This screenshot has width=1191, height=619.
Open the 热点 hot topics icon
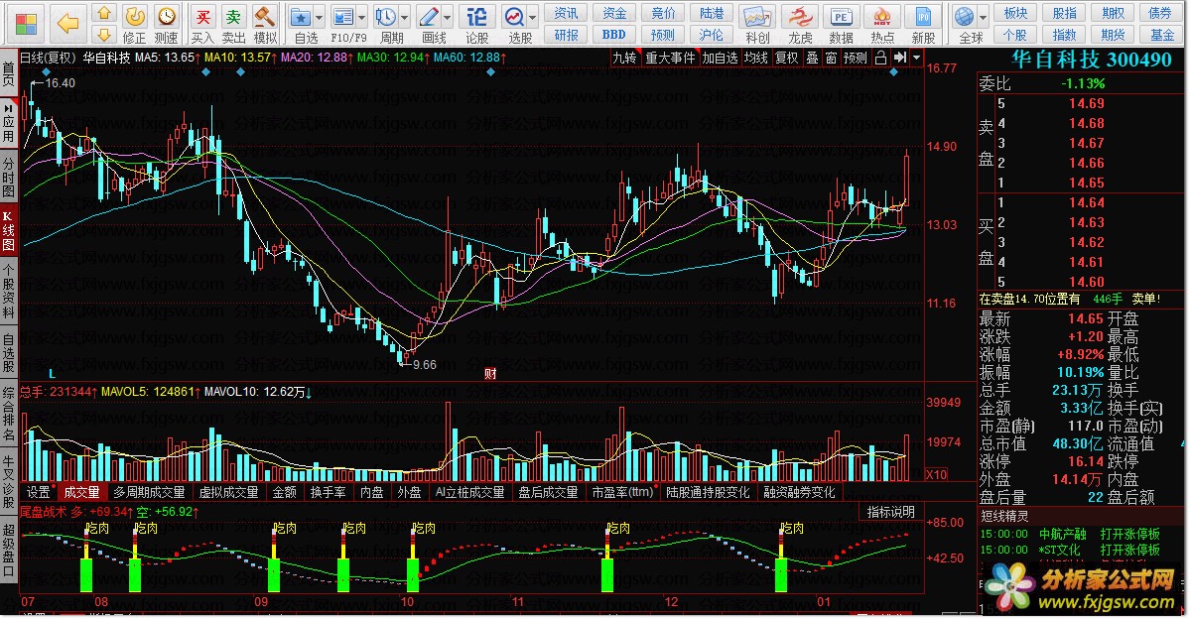coord(882,24)
